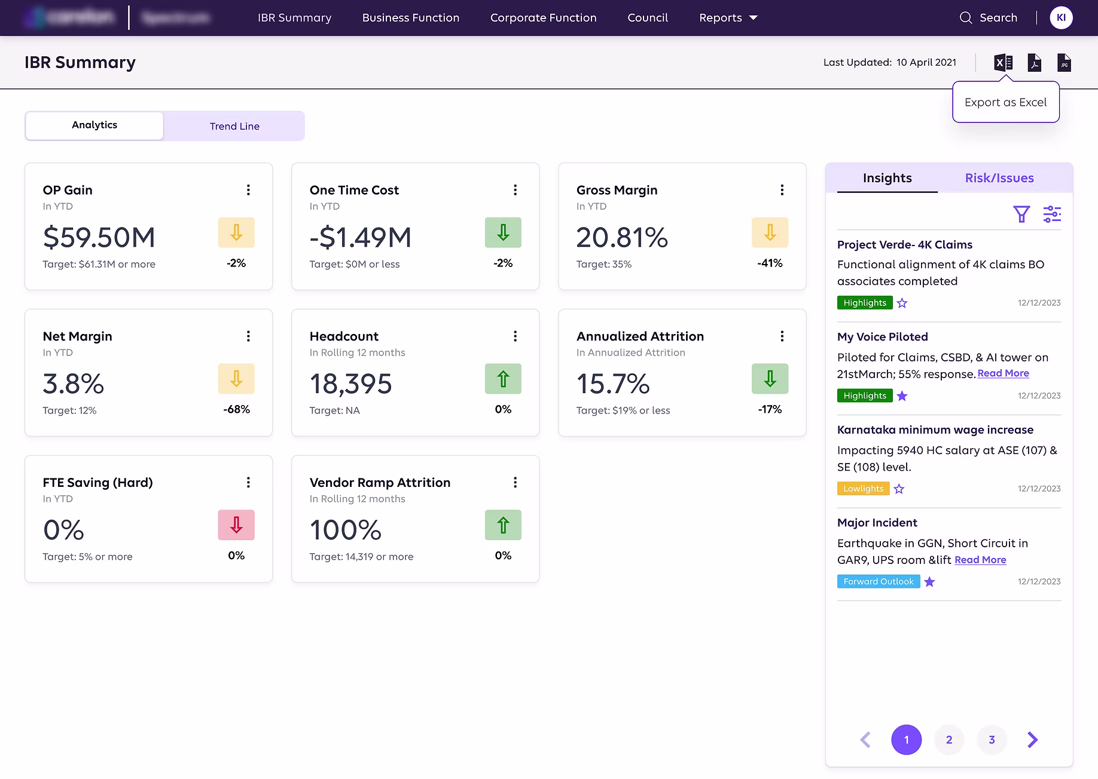
Task: Click the Export as Excel icon
Action: pos(1003,62)
